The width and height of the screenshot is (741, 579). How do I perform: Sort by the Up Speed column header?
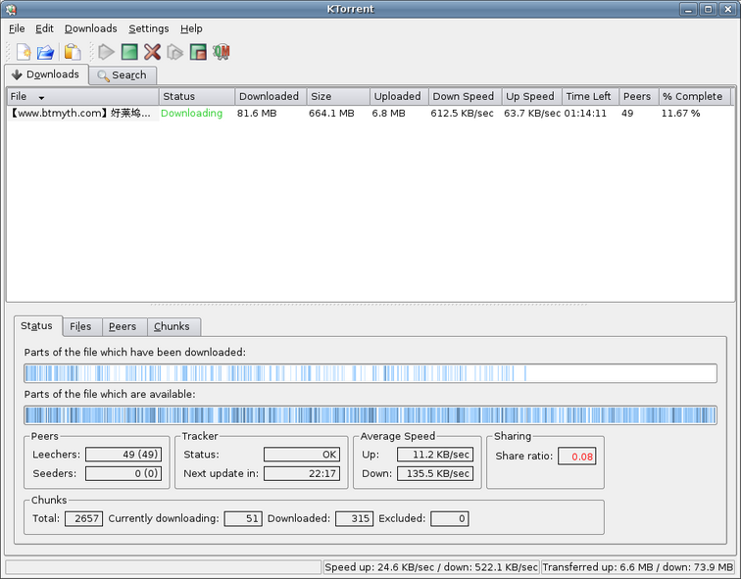click(x=531, y=96)
